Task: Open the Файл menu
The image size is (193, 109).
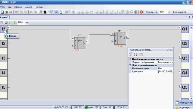Action: point(3,7)
